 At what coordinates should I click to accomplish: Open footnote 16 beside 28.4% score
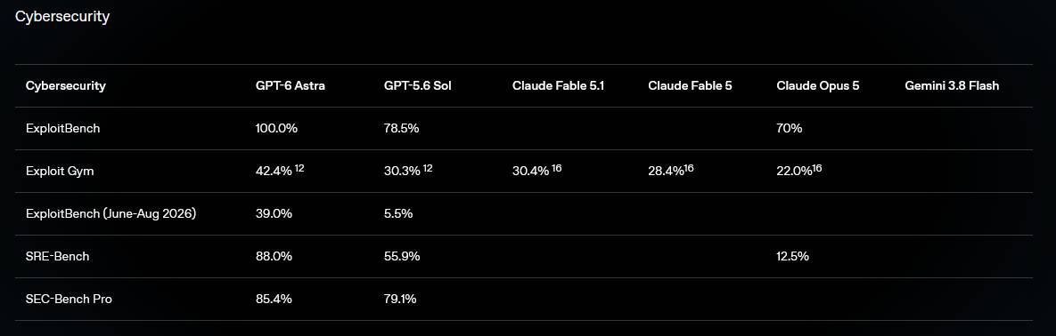(x=688, y=168)
